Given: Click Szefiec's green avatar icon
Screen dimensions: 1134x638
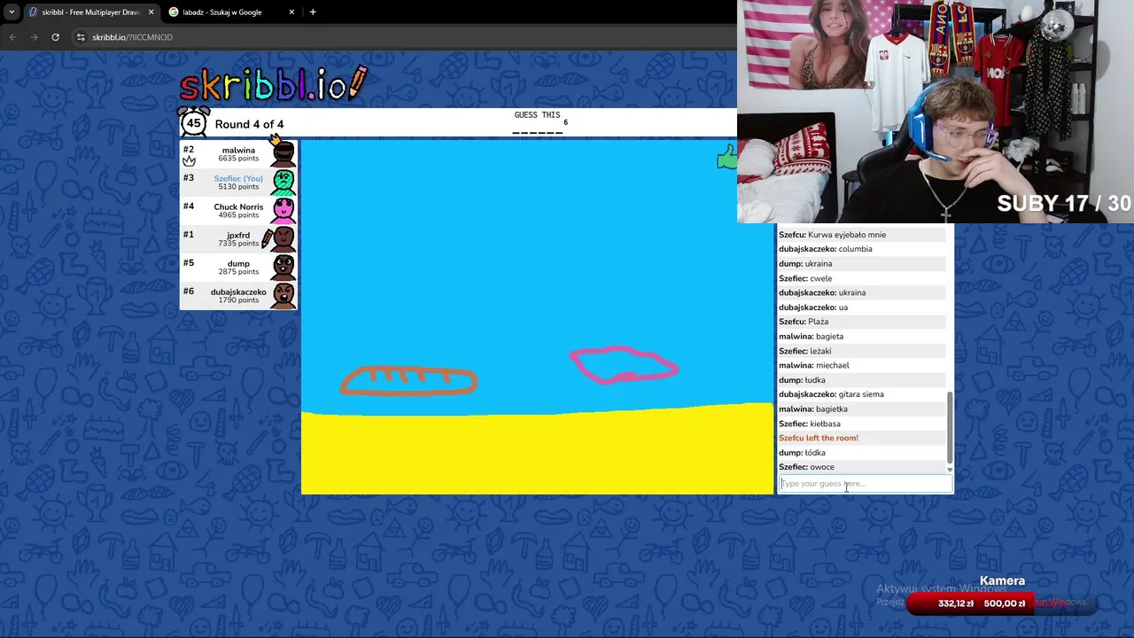Looking at the screenshot, I should [283, 182].
